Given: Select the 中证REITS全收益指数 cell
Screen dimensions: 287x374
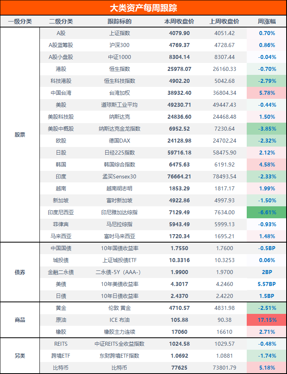Looking at the screenshot, I should [x=119, y=344].
